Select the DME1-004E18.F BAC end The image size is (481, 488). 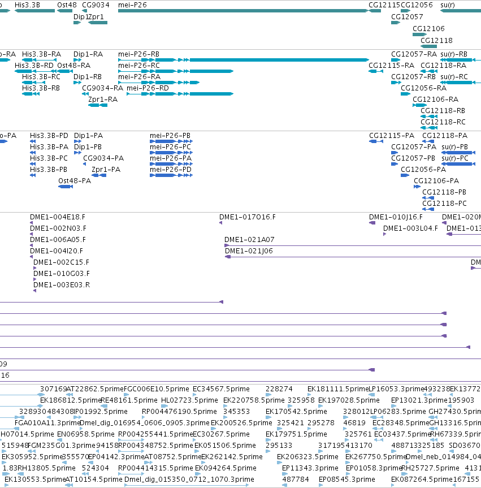32,223
